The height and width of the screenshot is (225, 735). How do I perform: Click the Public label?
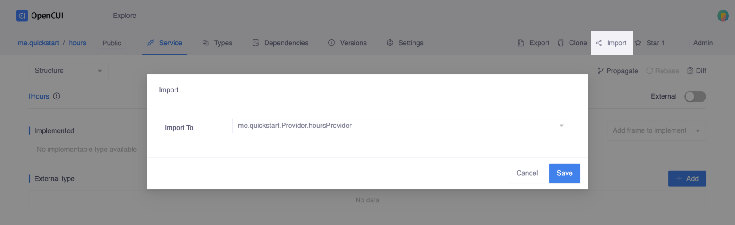[112, 43]
